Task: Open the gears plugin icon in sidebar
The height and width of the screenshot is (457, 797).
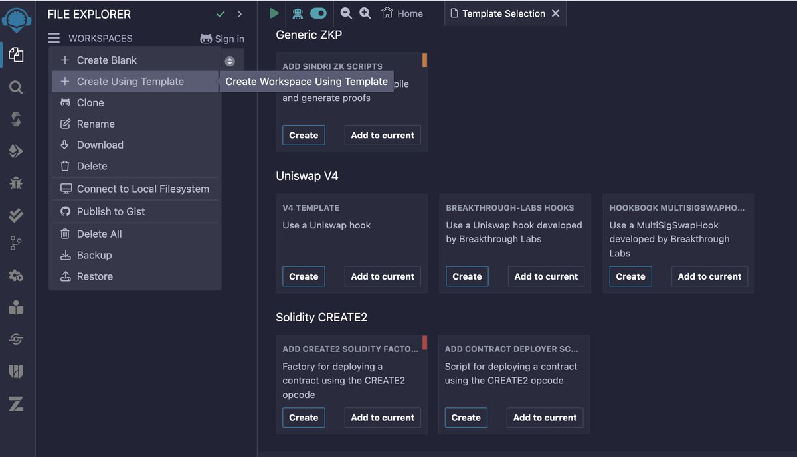Action: tap(17, 275)
